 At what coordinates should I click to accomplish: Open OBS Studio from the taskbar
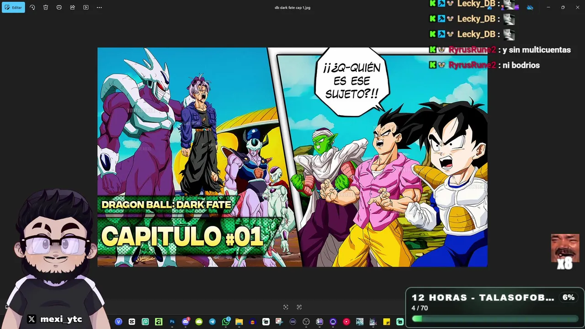306,322
